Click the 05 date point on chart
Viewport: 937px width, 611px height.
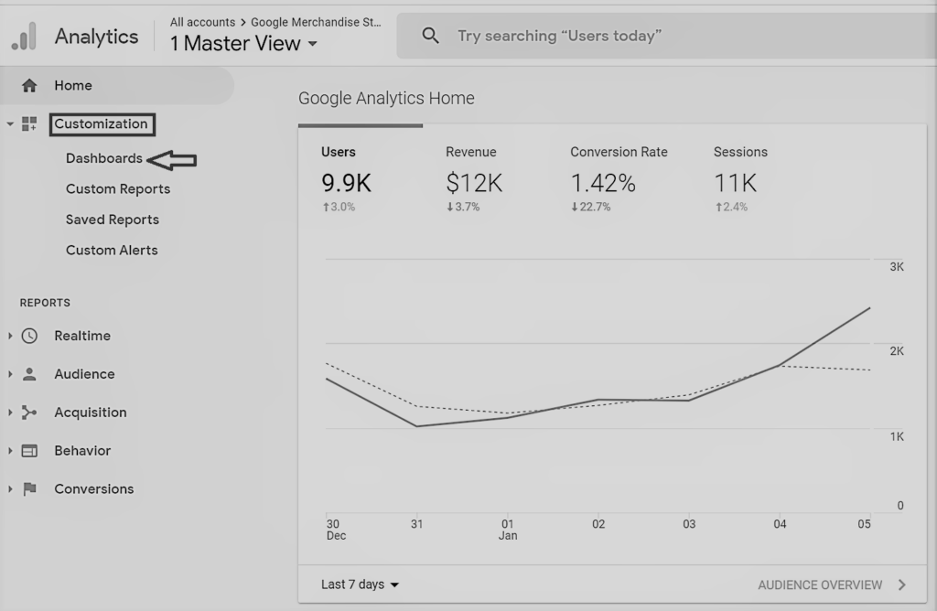(x=869, y=308)
